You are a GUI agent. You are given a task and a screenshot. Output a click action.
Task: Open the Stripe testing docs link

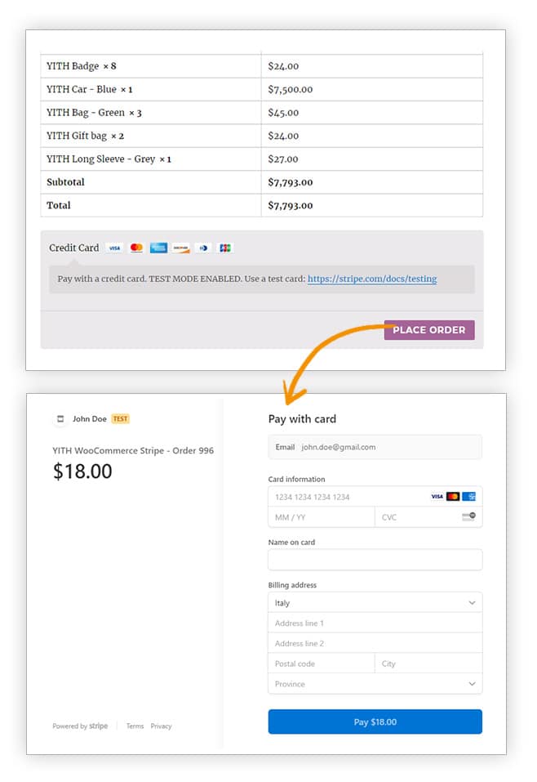click(x=372, y=279)
